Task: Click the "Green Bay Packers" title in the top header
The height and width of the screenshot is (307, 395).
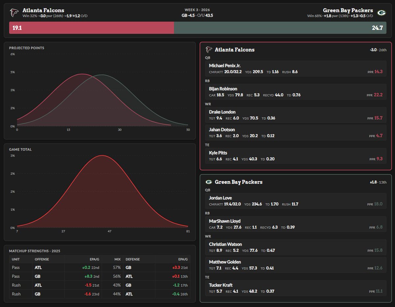Action: (x=348, y=10)
